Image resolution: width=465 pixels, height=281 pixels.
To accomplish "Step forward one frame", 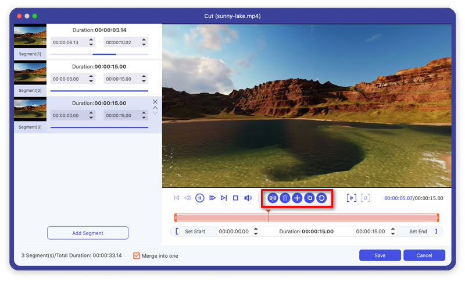I will 212,198.
